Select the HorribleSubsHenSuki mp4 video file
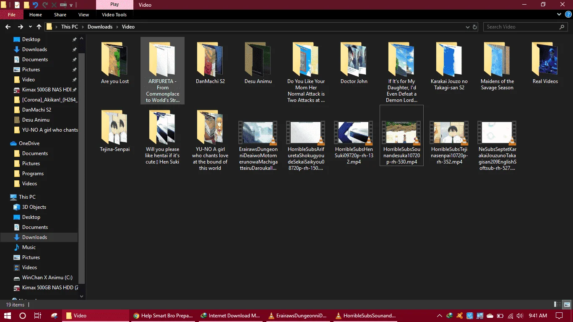 tap(354, 143)
